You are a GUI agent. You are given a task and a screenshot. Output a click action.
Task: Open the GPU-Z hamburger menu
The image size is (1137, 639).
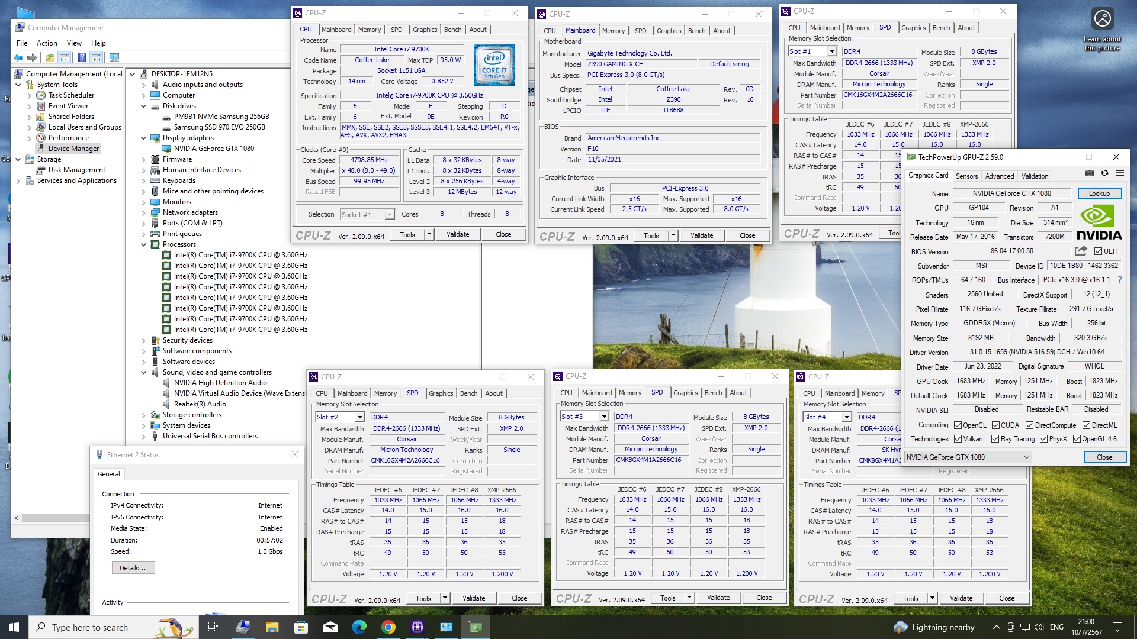click(x=1120, y=173)
